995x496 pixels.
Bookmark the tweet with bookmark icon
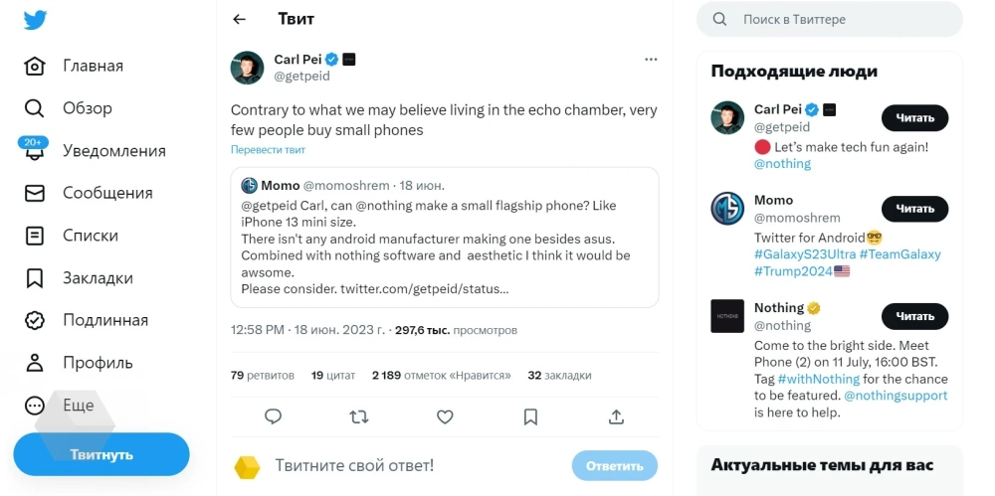click(530, 416)
